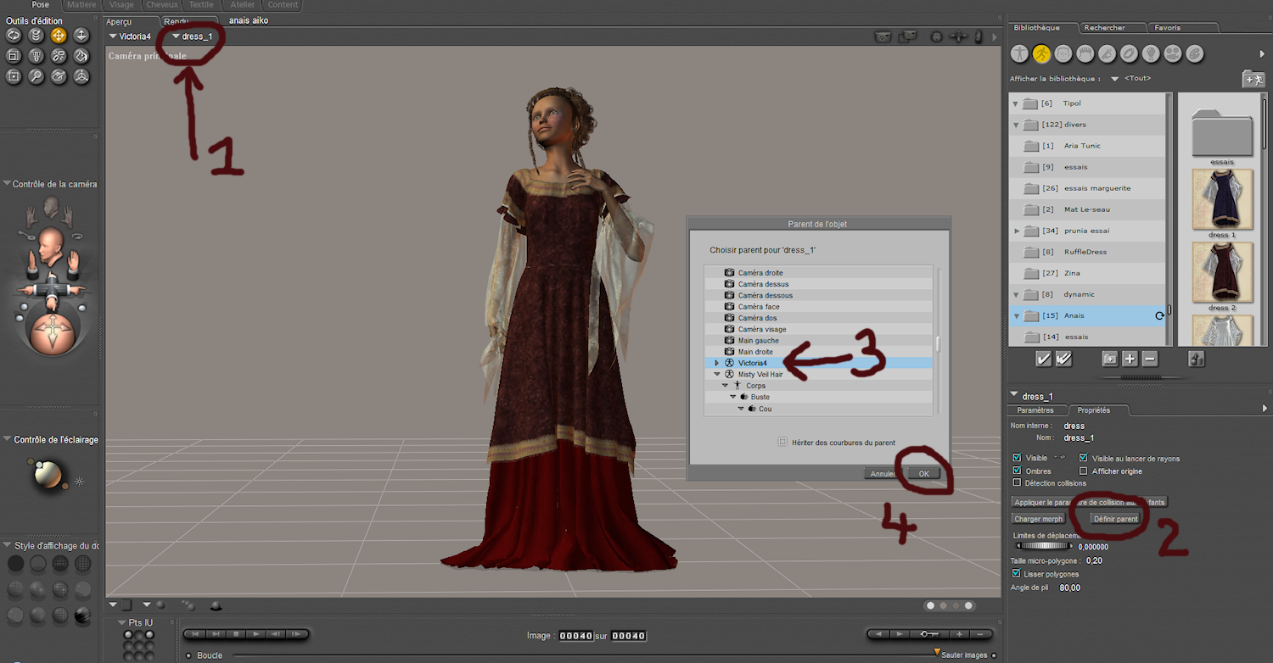Open the Hands library category
The height and width of the screenshot is (663, 1273).
pyautogui.click(x=1107, y=53)
